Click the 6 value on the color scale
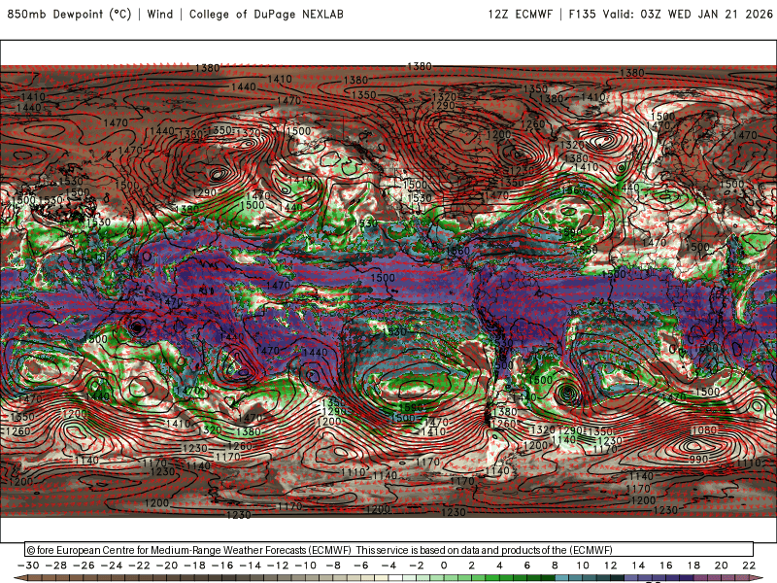This screenshot has width=777, height=583. (527, 566)
